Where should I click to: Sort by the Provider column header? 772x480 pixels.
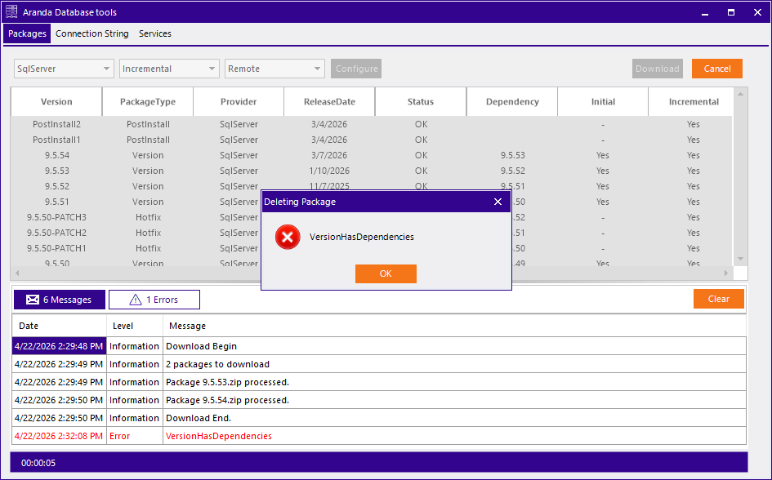coord(239,102)
